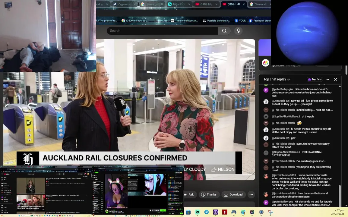Close the Bitget Exchange tab
348x217 pixels.
point(189,4)
